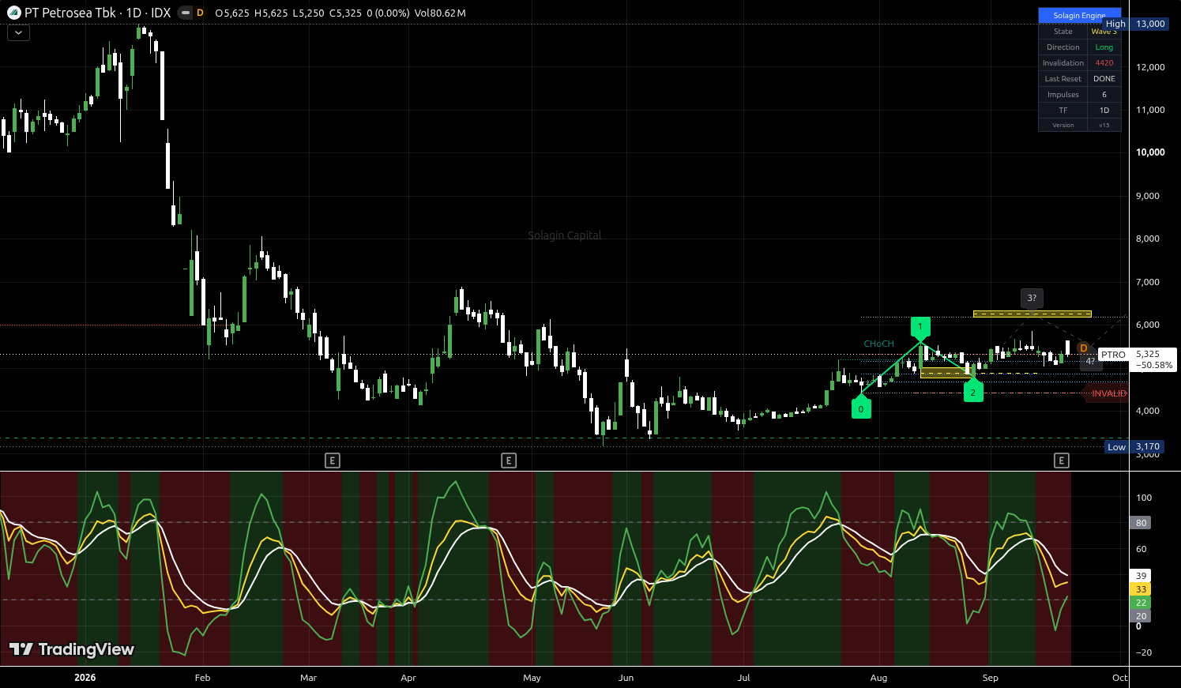
Task: Click the Apr label on time axis
Action: (x=408, y=678)
